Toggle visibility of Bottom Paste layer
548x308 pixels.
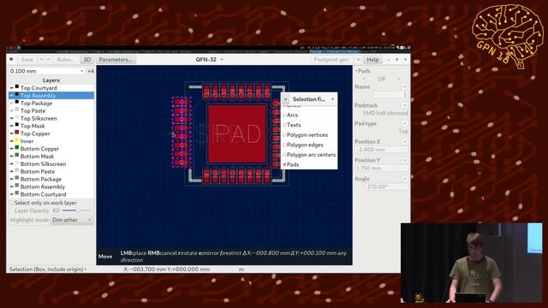(x=11, y=171)
